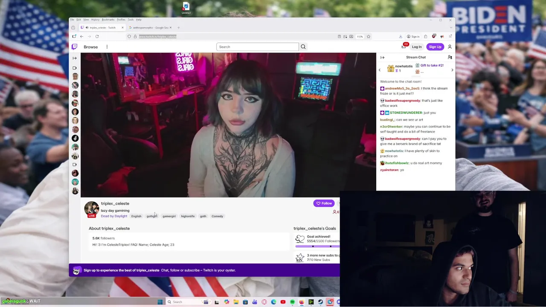The height and width of the screenshot is (307, 546).
Task: Click the Log In button
Action: coord(417,47)
